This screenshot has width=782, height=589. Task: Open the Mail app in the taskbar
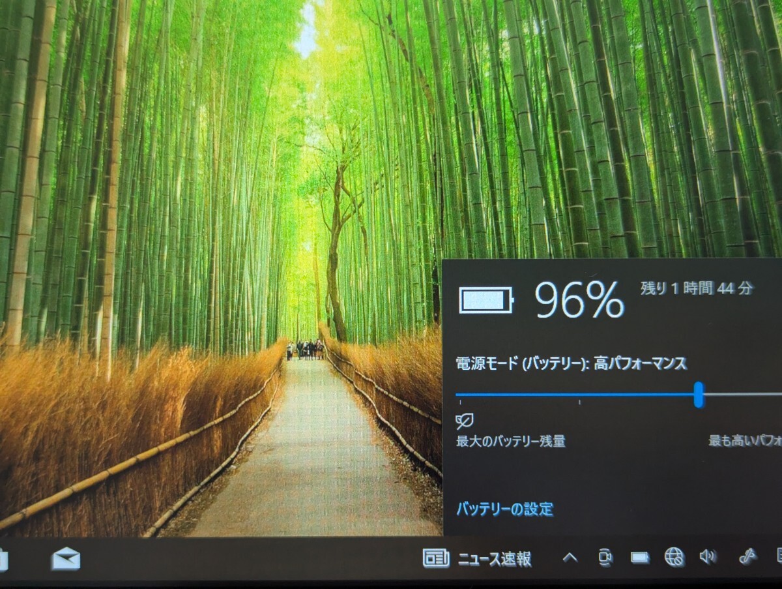point(66,559)
